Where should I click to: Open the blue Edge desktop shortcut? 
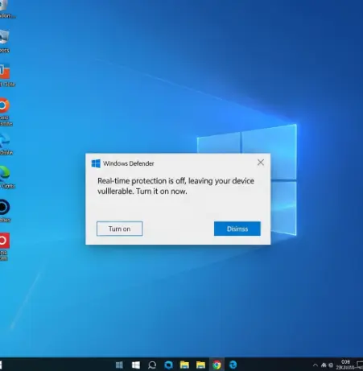click(x=4, y=140)
